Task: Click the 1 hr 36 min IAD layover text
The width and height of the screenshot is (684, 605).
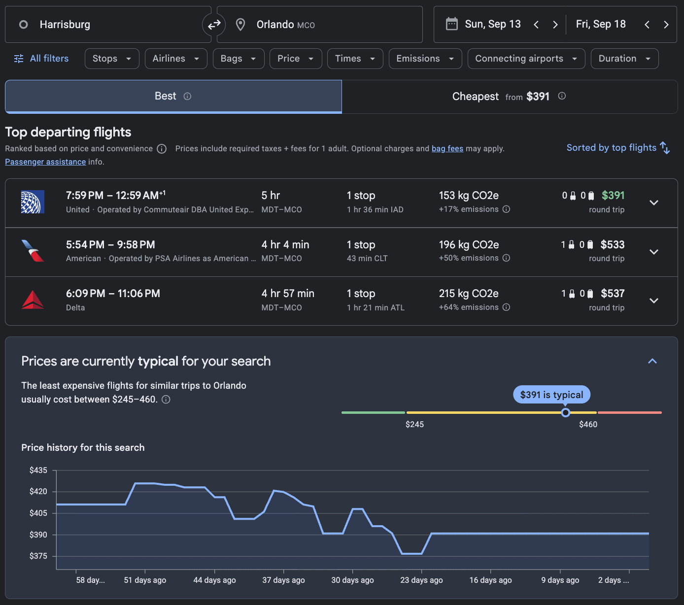Action: [375, 209]
